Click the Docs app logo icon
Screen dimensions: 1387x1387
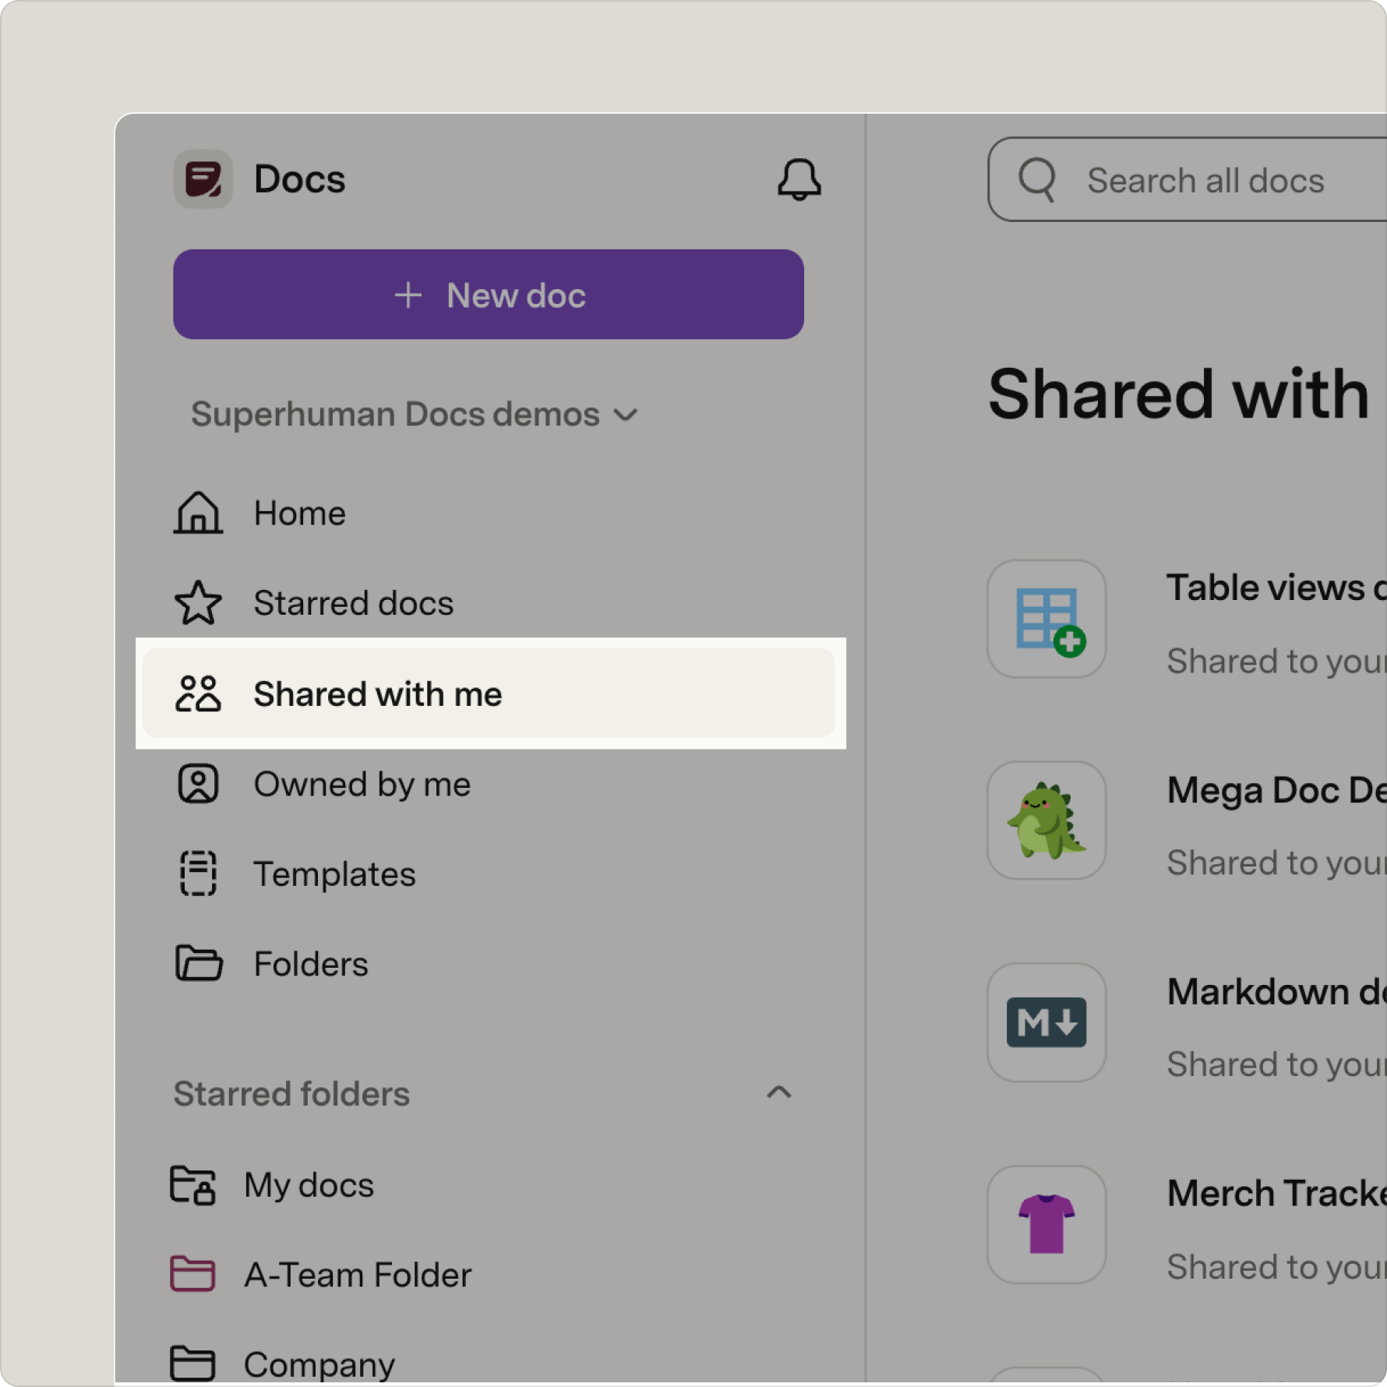[x=203, y=179]
